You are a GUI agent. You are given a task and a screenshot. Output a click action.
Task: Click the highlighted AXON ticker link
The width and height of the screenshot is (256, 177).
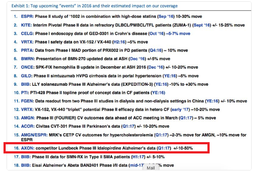pos(28,148)
